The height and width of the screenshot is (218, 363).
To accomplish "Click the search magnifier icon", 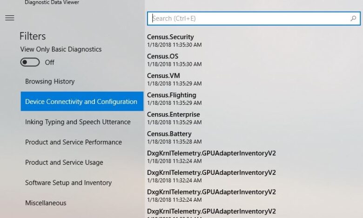I will pyautogui.click(x=353, y=19).
